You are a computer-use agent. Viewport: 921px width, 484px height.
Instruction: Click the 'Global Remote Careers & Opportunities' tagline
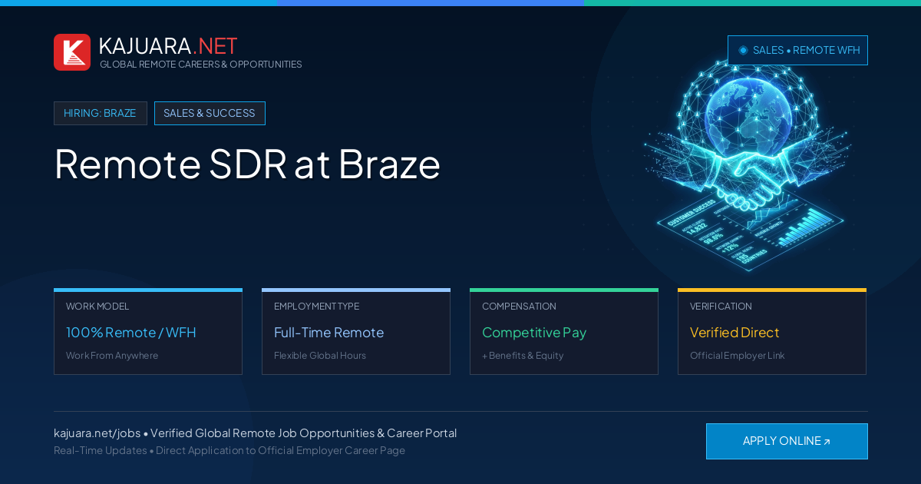(x=200, y=65)
